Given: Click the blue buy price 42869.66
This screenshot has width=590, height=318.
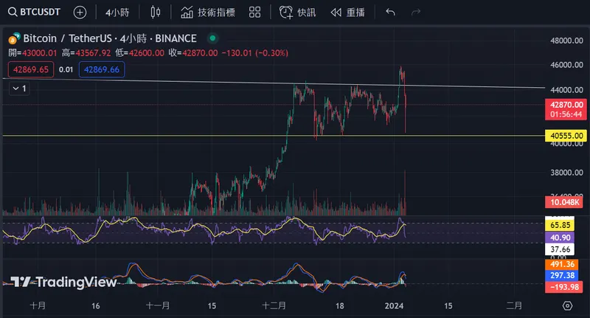Looking at the screenshot, I should coord(102,69).
